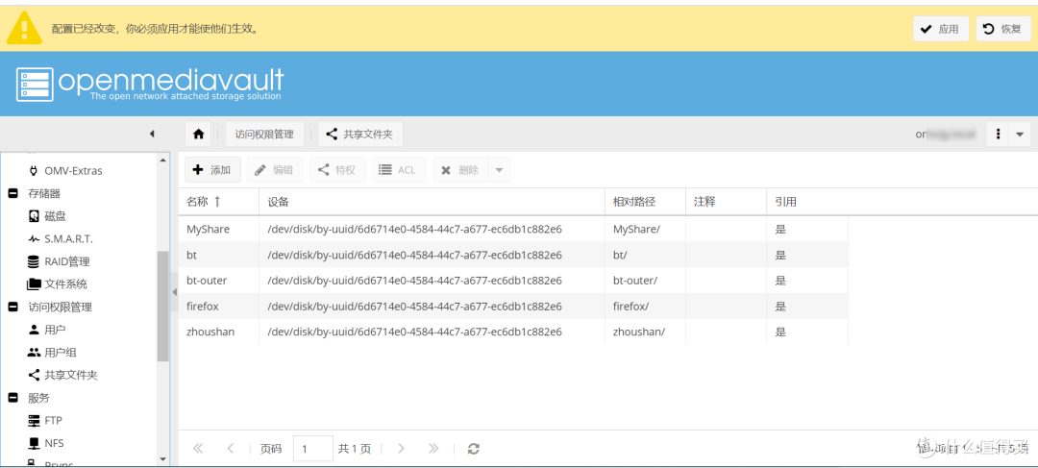The height and width of the screenshot is (468, 1038).
Task: Open 用户组 groups in sidebar
Action: coord(61,352)
